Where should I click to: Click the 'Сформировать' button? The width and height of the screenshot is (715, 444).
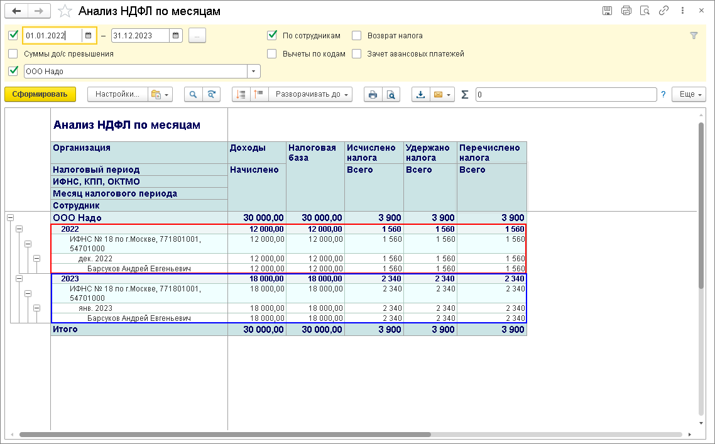[40, 94]
